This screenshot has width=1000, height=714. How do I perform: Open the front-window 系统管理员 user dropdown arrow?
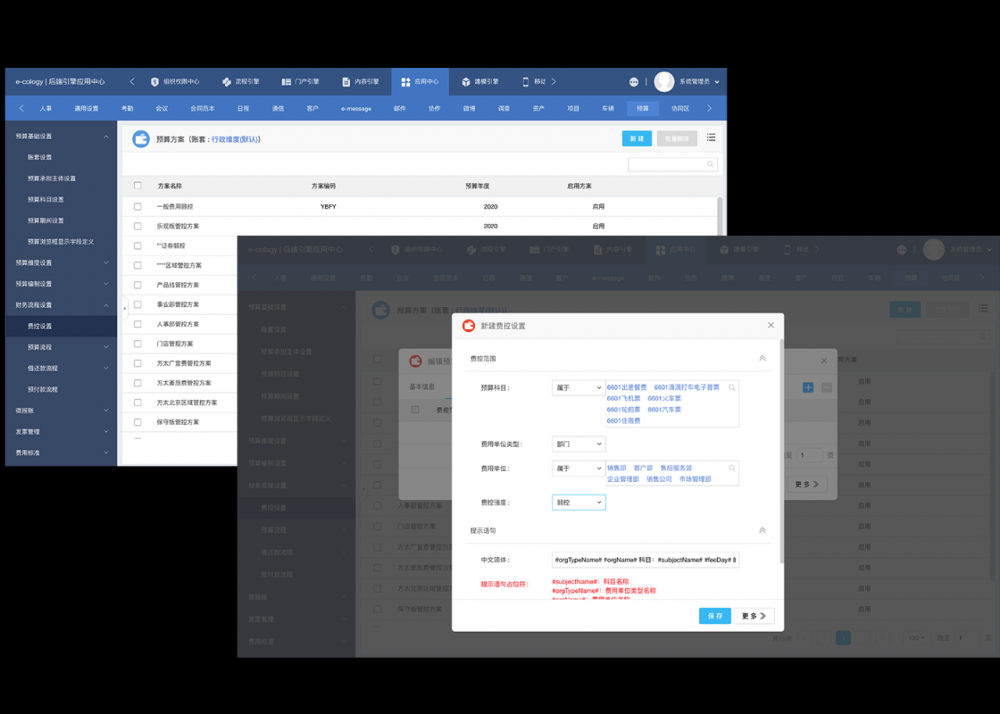point(717,82)
